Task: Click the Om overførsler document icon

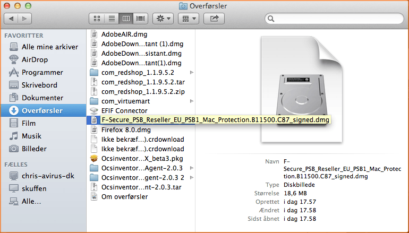Action: click(x=94, y=197)
